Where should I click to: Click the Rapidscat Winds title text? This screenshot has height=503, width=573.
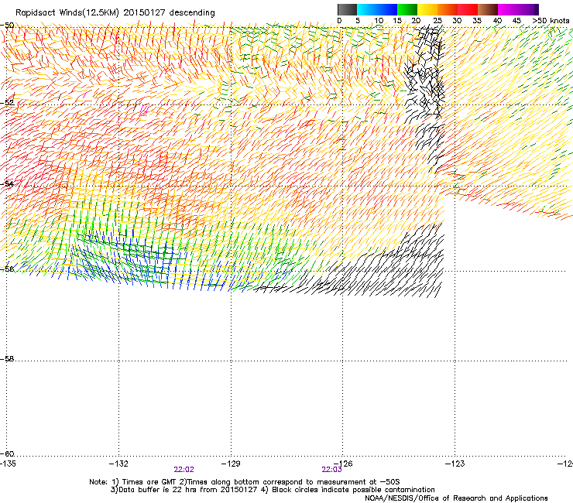pyautogui.click(x=115, y=12)
